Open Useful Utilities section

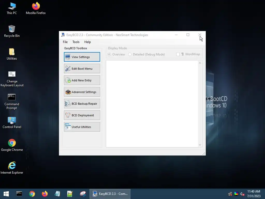(82, 127)
